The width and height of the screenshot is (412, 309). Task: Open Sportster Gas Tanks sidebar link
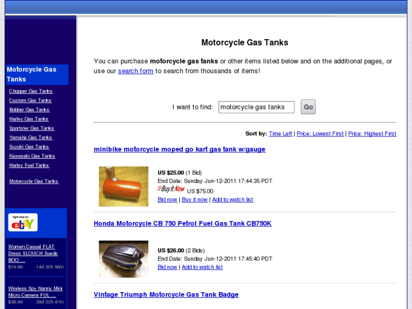(32, 128)
